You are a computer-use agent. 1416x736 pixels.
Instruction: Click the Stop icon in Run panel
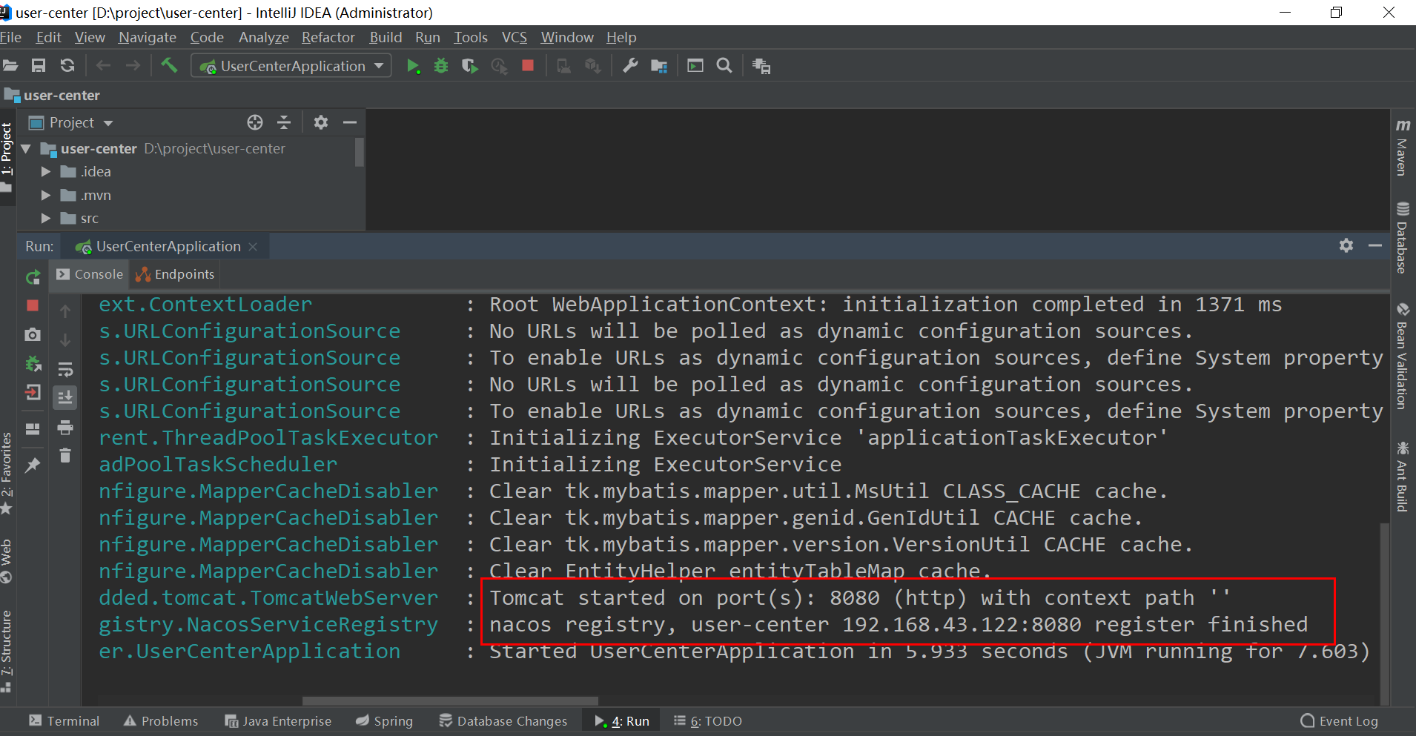[33, 305]
